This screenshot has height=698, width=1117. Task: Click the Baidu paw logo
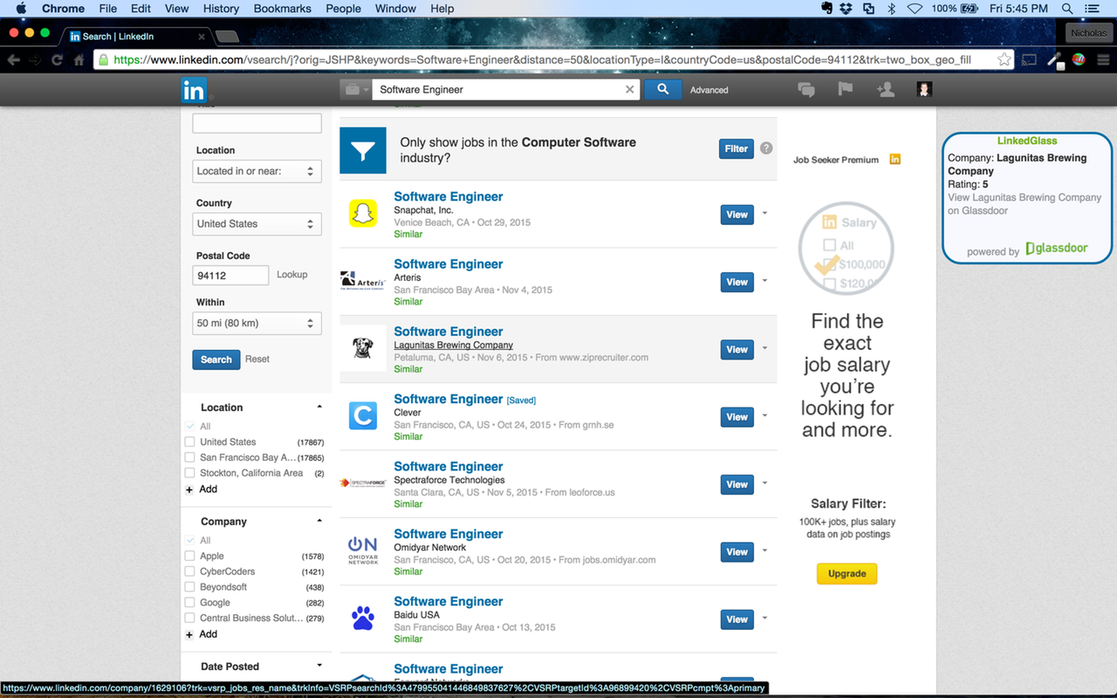(362, 618)
